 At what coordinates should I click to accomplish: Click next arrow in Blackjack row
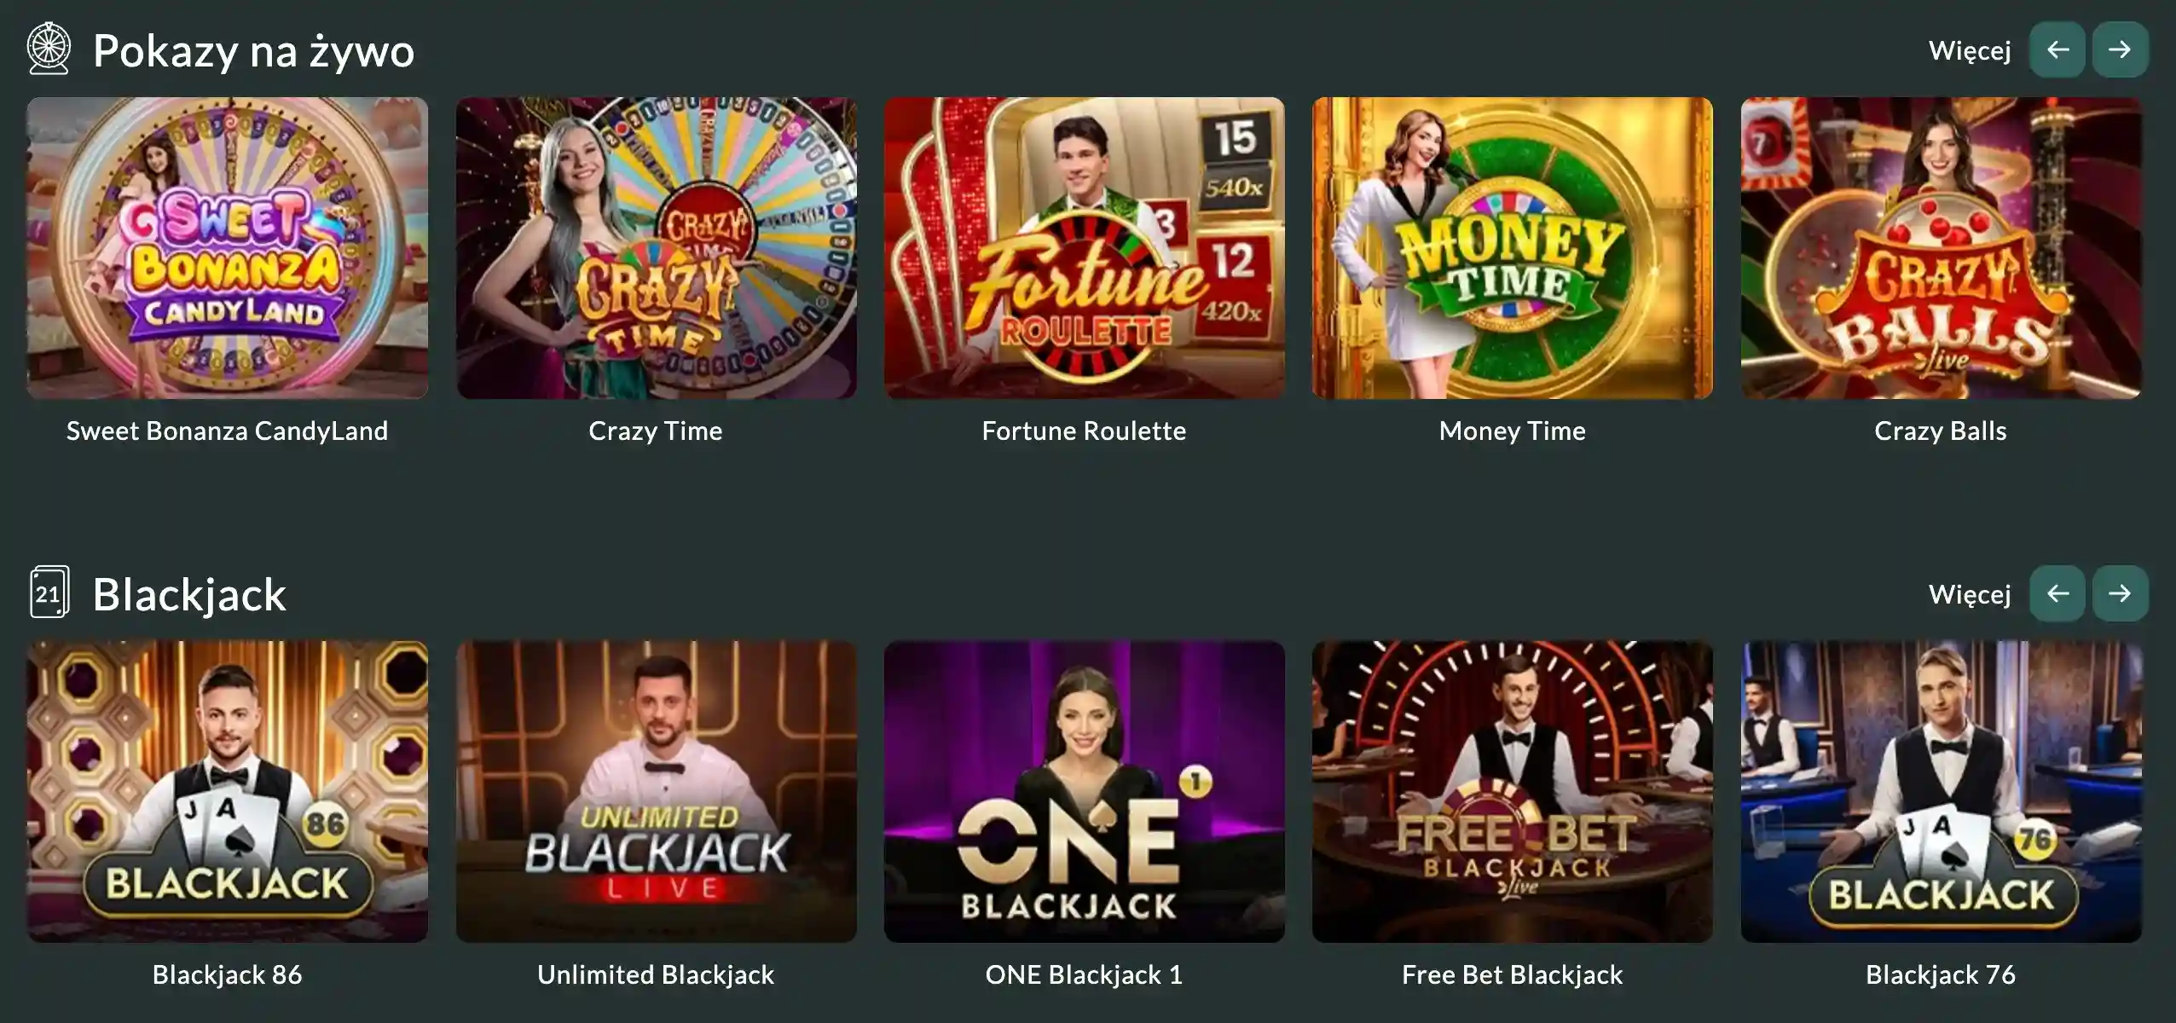[x=2120, y=593]
